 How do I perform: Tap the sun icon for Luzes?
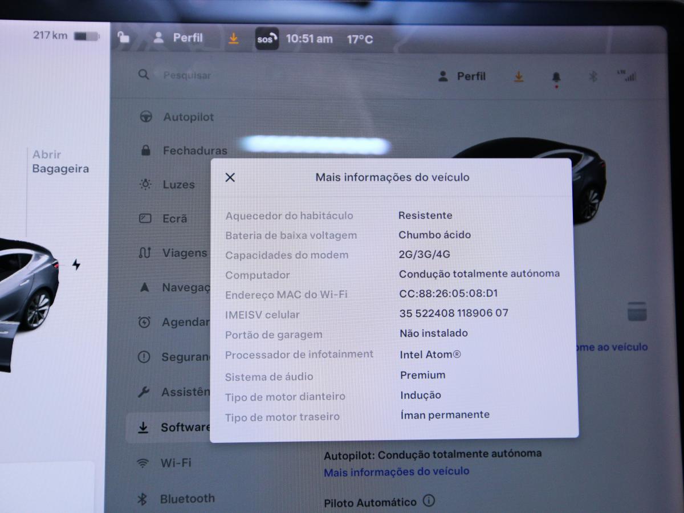coord(145,184)
